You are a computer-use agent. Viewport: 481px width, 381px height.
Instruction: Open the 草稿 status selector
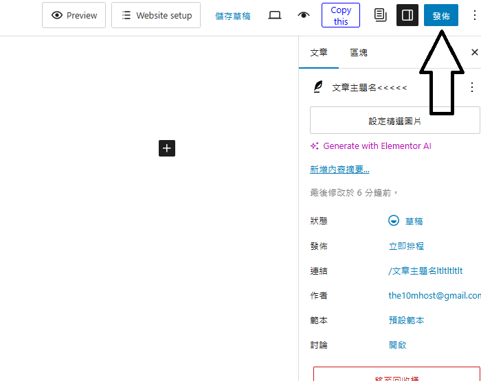[x=413, y=221]
